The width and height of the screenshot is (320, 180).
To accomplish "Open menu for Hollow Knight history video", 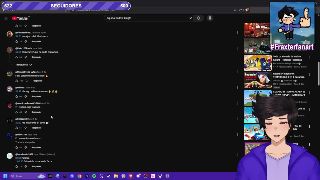I will point(309,57).
